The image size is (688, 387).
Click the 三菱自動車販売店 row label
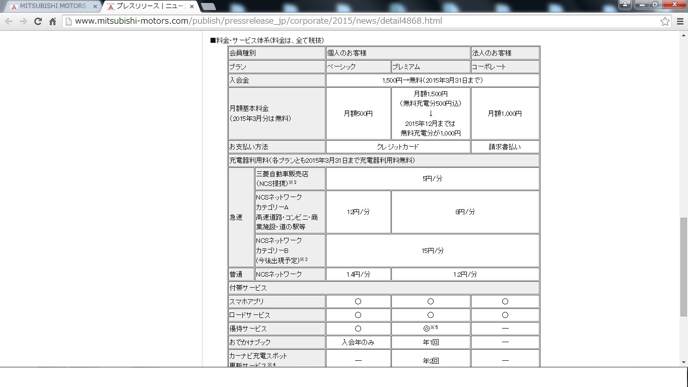tap(290, 178)
